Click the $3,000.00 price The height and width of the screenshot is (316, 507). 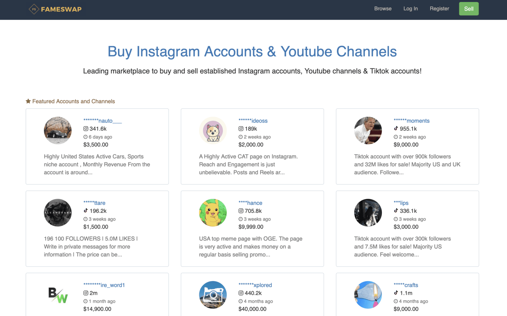click(406, 227)
